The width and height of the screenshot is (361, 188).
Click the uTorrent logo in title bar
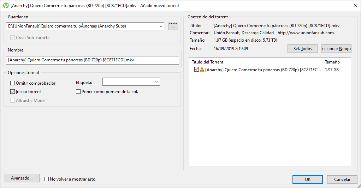pyautogui.click(x=6, y=5)
